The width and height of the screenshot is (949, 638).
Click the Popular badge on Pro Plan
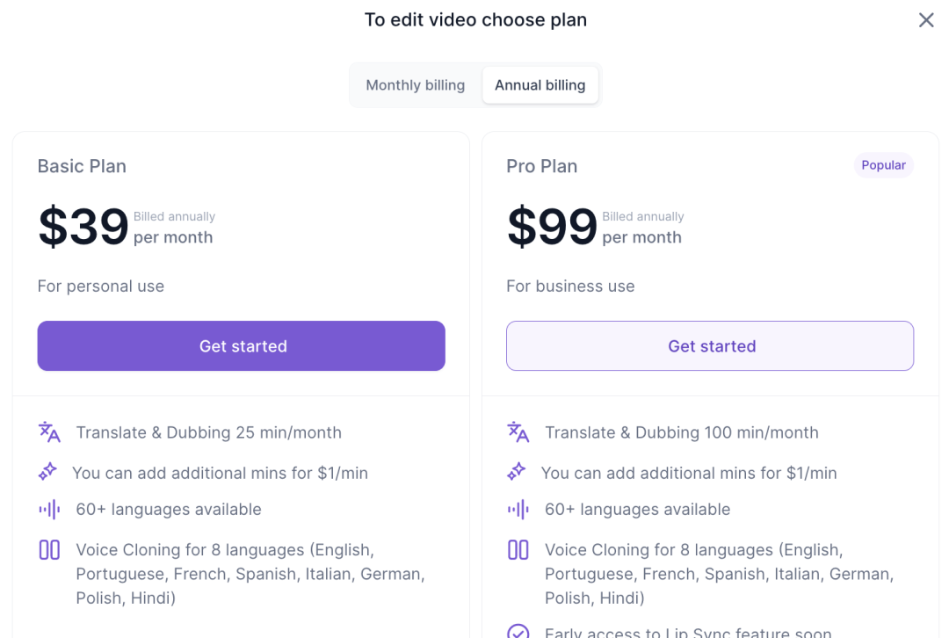point(884,165)
